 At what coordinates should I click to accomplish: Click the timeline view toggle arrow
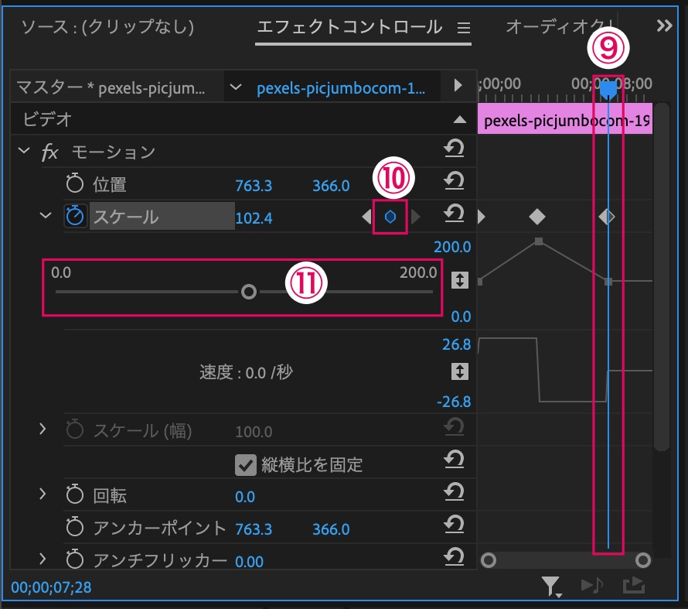point(458,85)
